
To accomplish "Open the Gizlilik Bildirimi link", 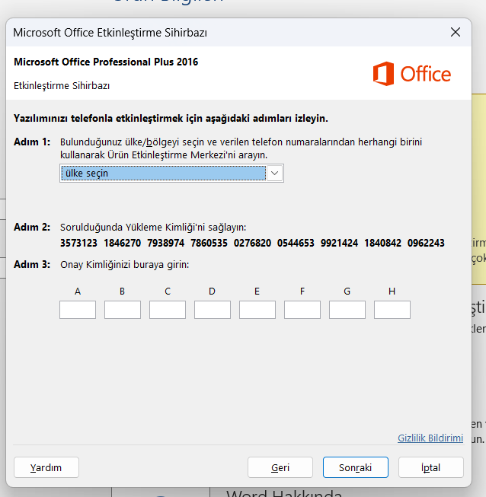I will [430, 438].
